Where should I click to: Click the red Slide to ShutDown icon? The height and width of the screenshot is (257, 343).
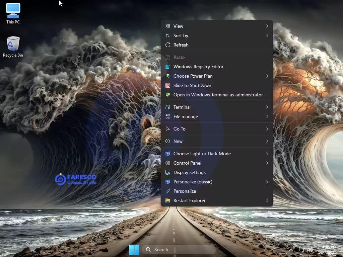point(168,85)
